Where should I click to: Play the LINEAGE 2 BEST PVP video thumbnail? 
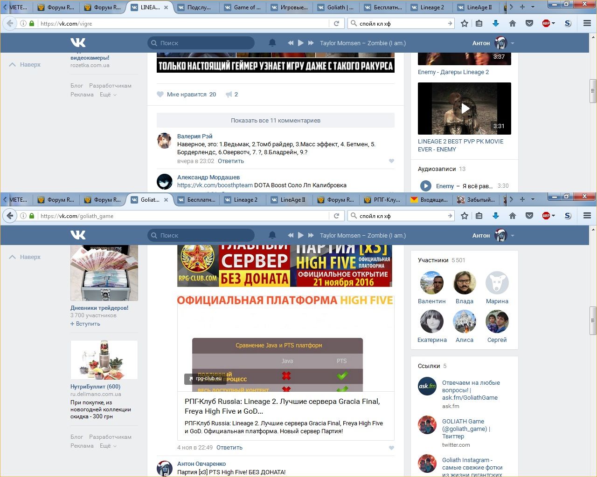click(x=465, y=109)
